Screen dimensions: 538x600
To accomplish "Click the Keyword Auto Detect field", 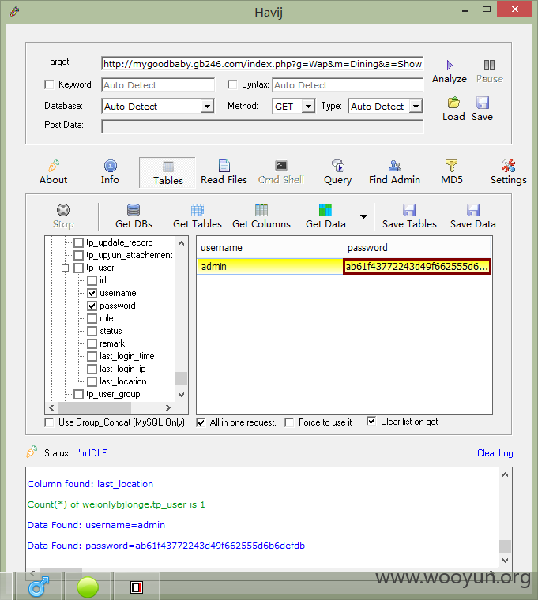I will [x=158, y=85].
